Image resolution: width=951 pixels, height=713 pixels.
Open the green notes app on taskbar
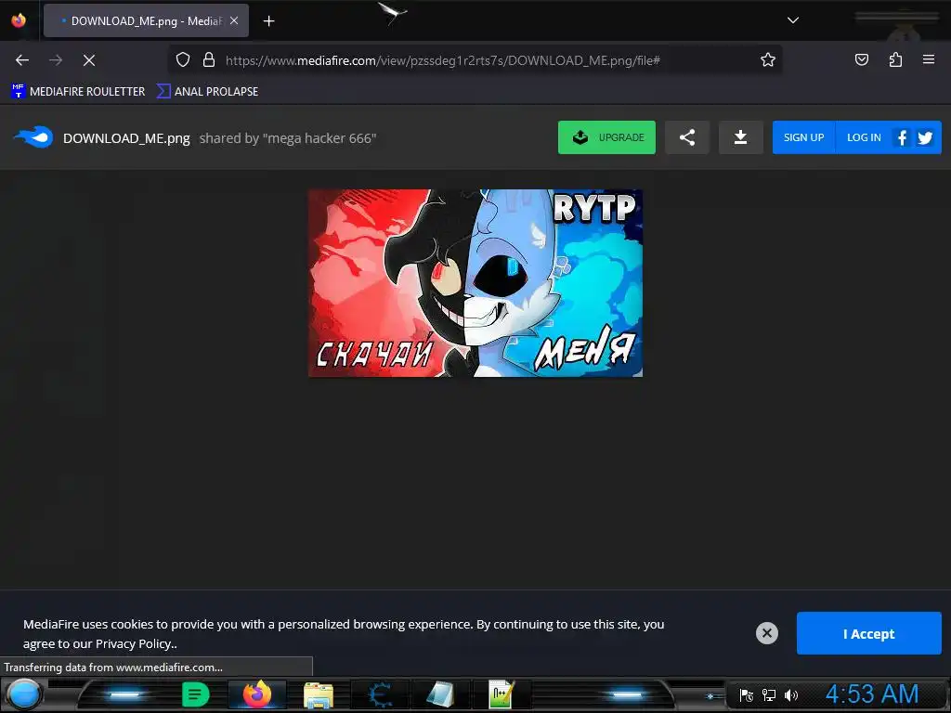tap(195, 694)
